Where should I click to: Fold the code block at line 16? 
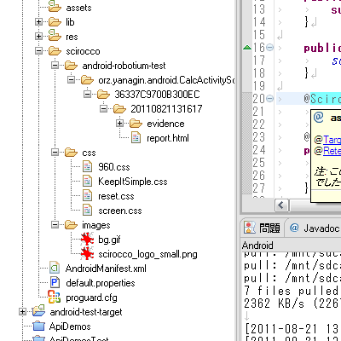(x=270, y=47)
